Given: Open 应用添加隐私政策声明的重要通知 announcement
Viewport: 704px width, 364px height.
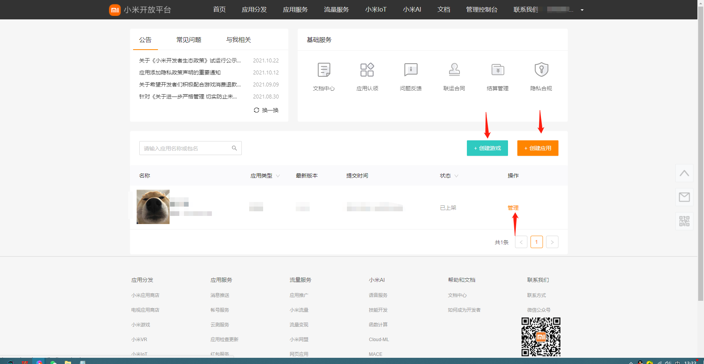Looking at the screenshot, I should pos(180,72).
